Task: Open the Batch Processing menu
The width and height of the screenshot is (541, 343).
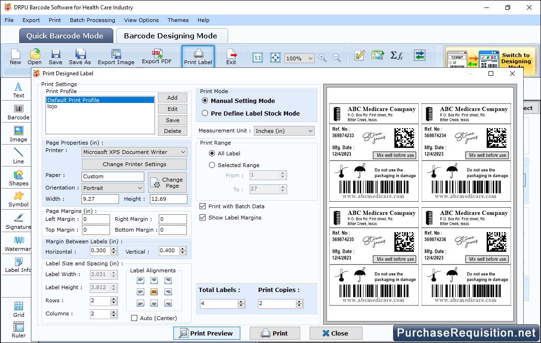Action: 92,20
